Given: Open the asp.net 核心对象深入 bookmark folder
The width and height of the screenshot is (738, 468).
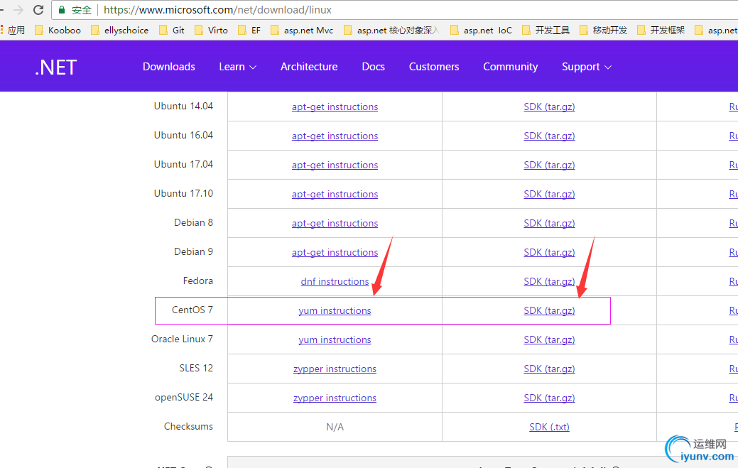Looking at the screenshot, I should pyautogui.click(x=391, y=30).
